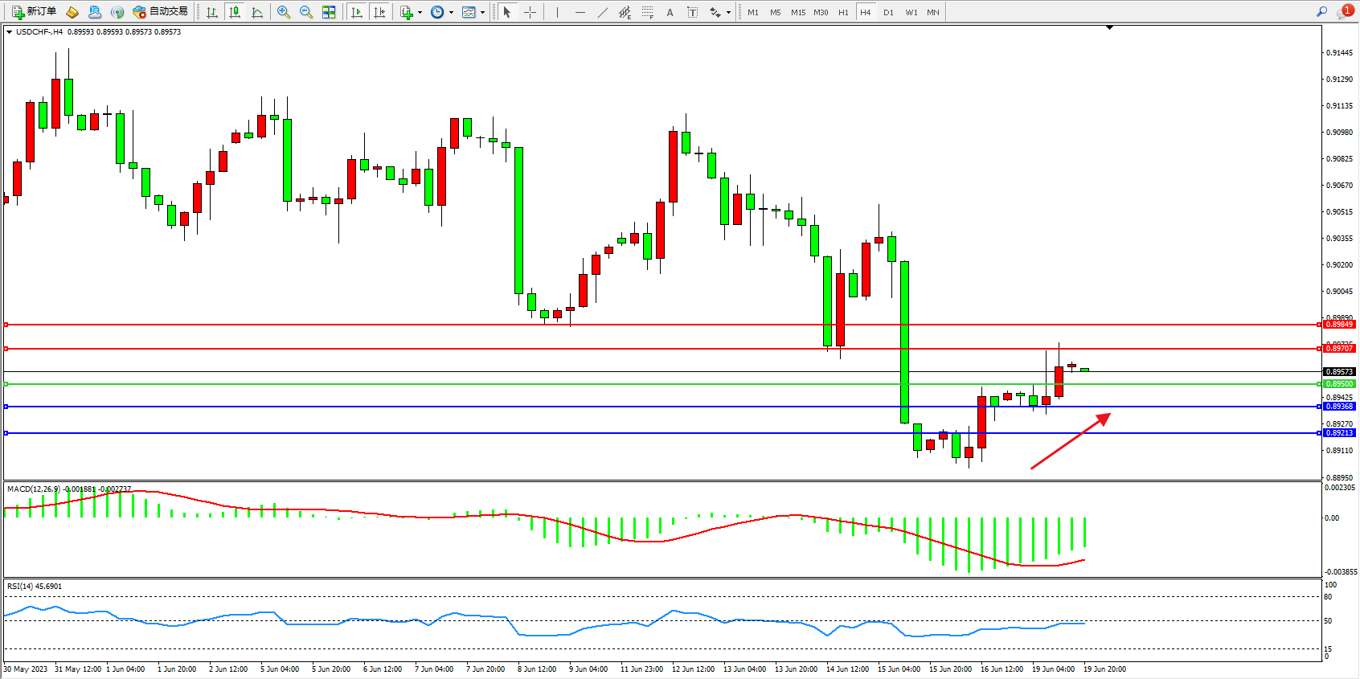The image size is (1360, 679).
Task: Open the templates dropdown arrow
Action: [482, 12]
